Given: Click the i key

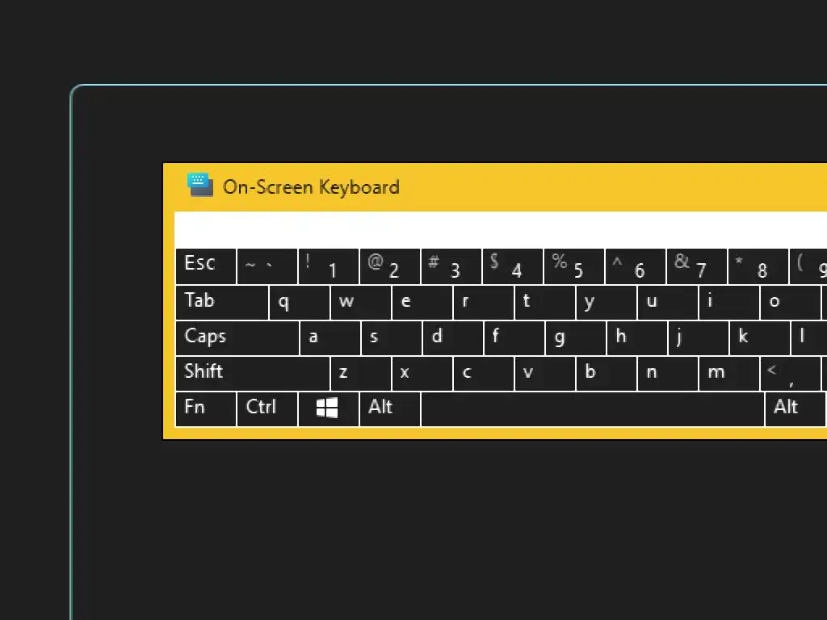Looking at the screenshot, I should 729,303.
